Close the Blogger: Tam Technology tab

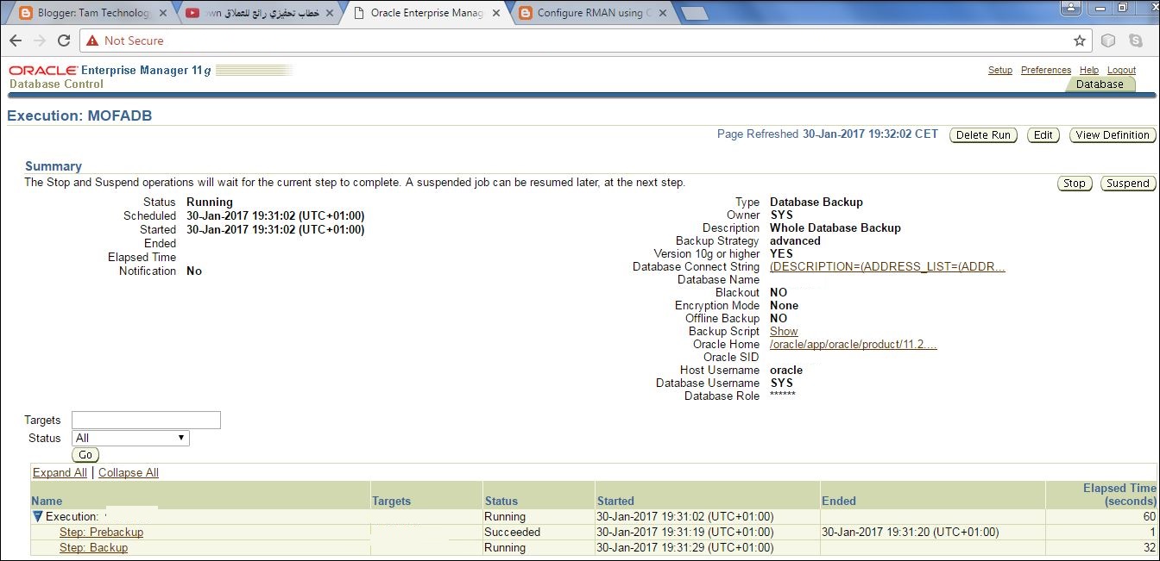pos(163,13)
